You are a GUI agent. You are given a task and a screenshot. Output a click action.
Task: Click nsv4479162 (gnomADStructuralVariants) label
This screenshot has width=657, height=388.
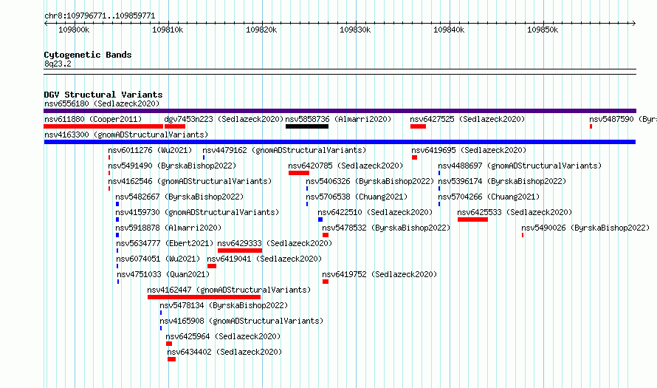pyautogui.click(x=284, y=150)
